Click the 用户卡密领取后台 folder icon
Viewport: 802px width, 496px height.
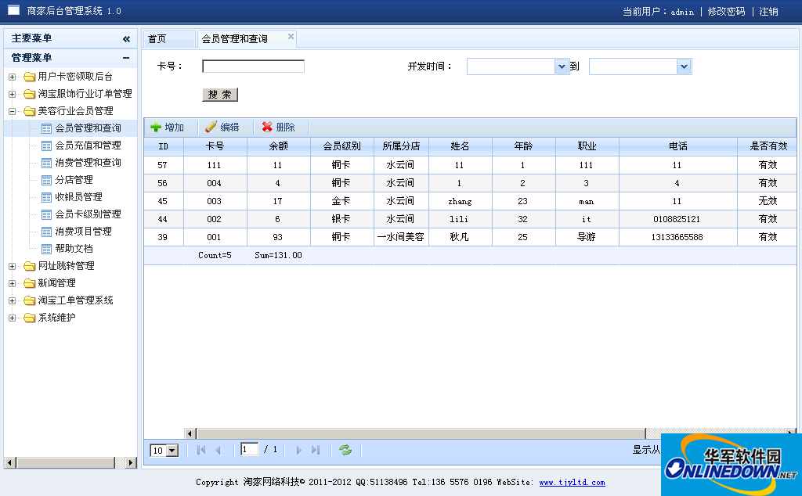tap(29, 77)
